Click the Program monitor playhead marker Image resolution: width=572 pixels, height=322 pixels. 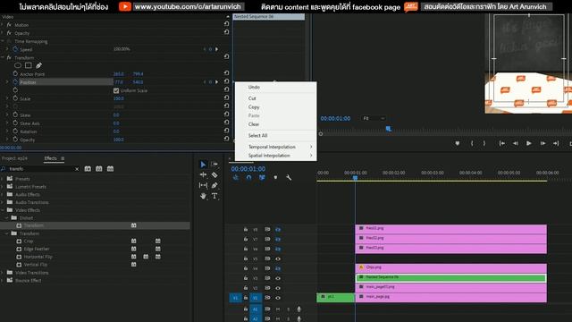point(389,129)
